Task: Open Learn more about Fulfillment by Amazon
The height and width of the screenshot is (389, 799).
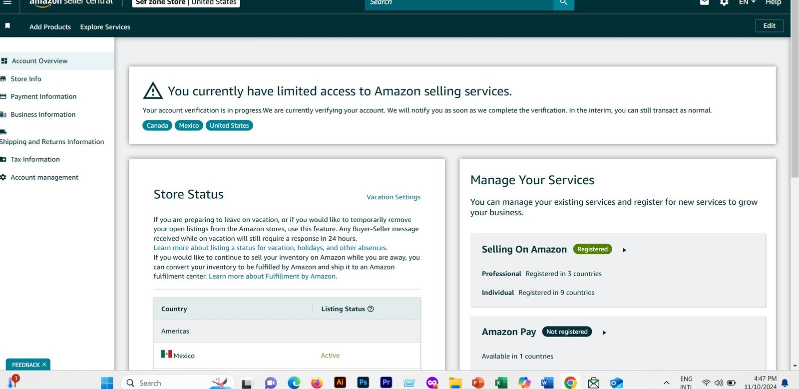Action: [273, 276]
